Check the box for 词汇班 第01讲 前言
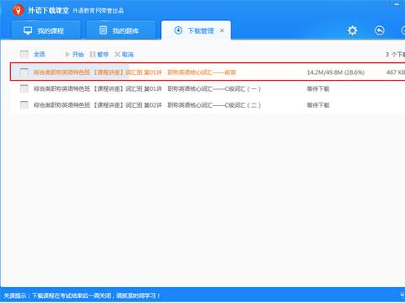Screen dimensions: 405x303 click(x=24, y=72)
